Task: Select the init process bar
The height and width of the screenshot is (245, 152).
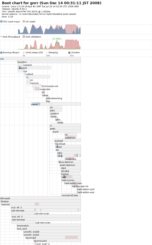Action: pyautogui.click(x=41, y=59)
